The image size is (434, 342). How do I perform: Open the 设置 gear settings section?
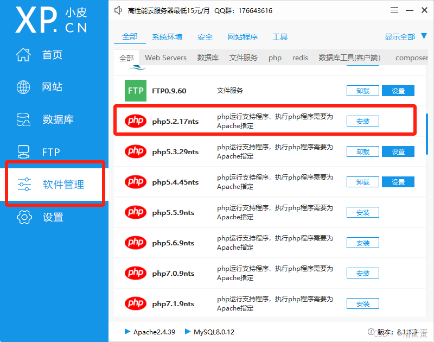tap(40, 217)
